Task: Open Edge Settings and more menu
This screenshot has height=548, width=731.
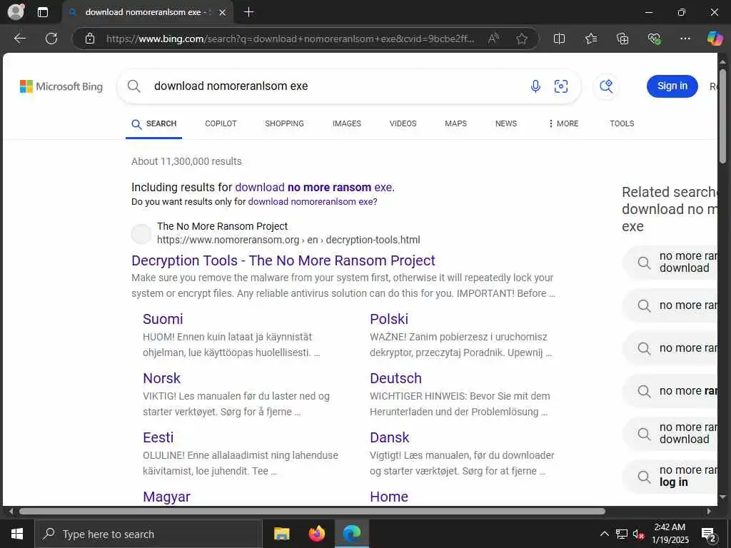Action: [685, 39]
